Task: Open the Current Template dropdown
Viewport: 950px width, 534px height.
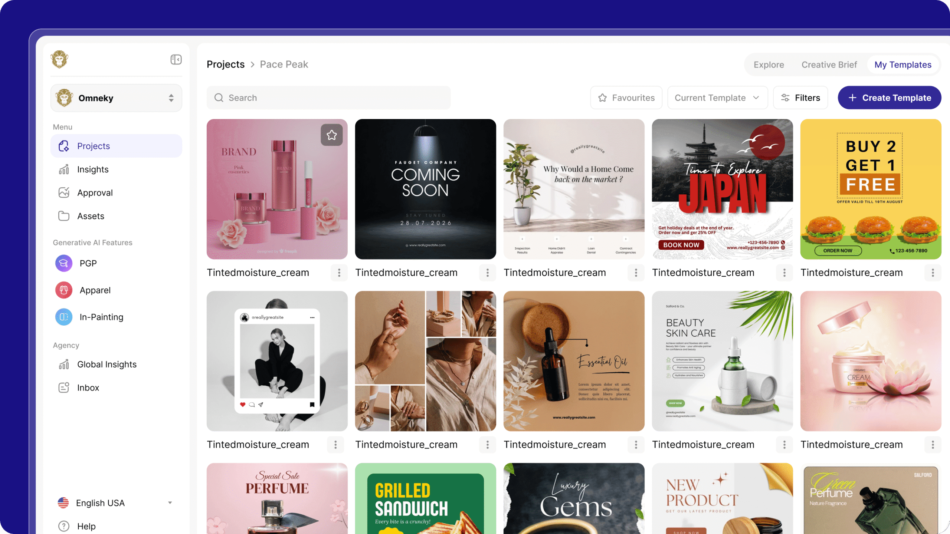Action: (717, 98)
